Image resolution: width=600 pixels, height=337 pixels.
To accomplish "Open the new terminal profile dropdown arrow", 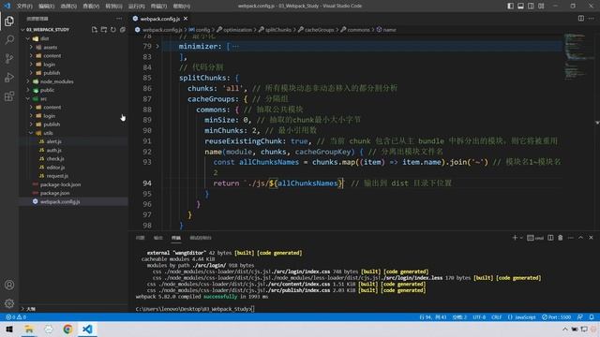I will (x=521, y=238).
